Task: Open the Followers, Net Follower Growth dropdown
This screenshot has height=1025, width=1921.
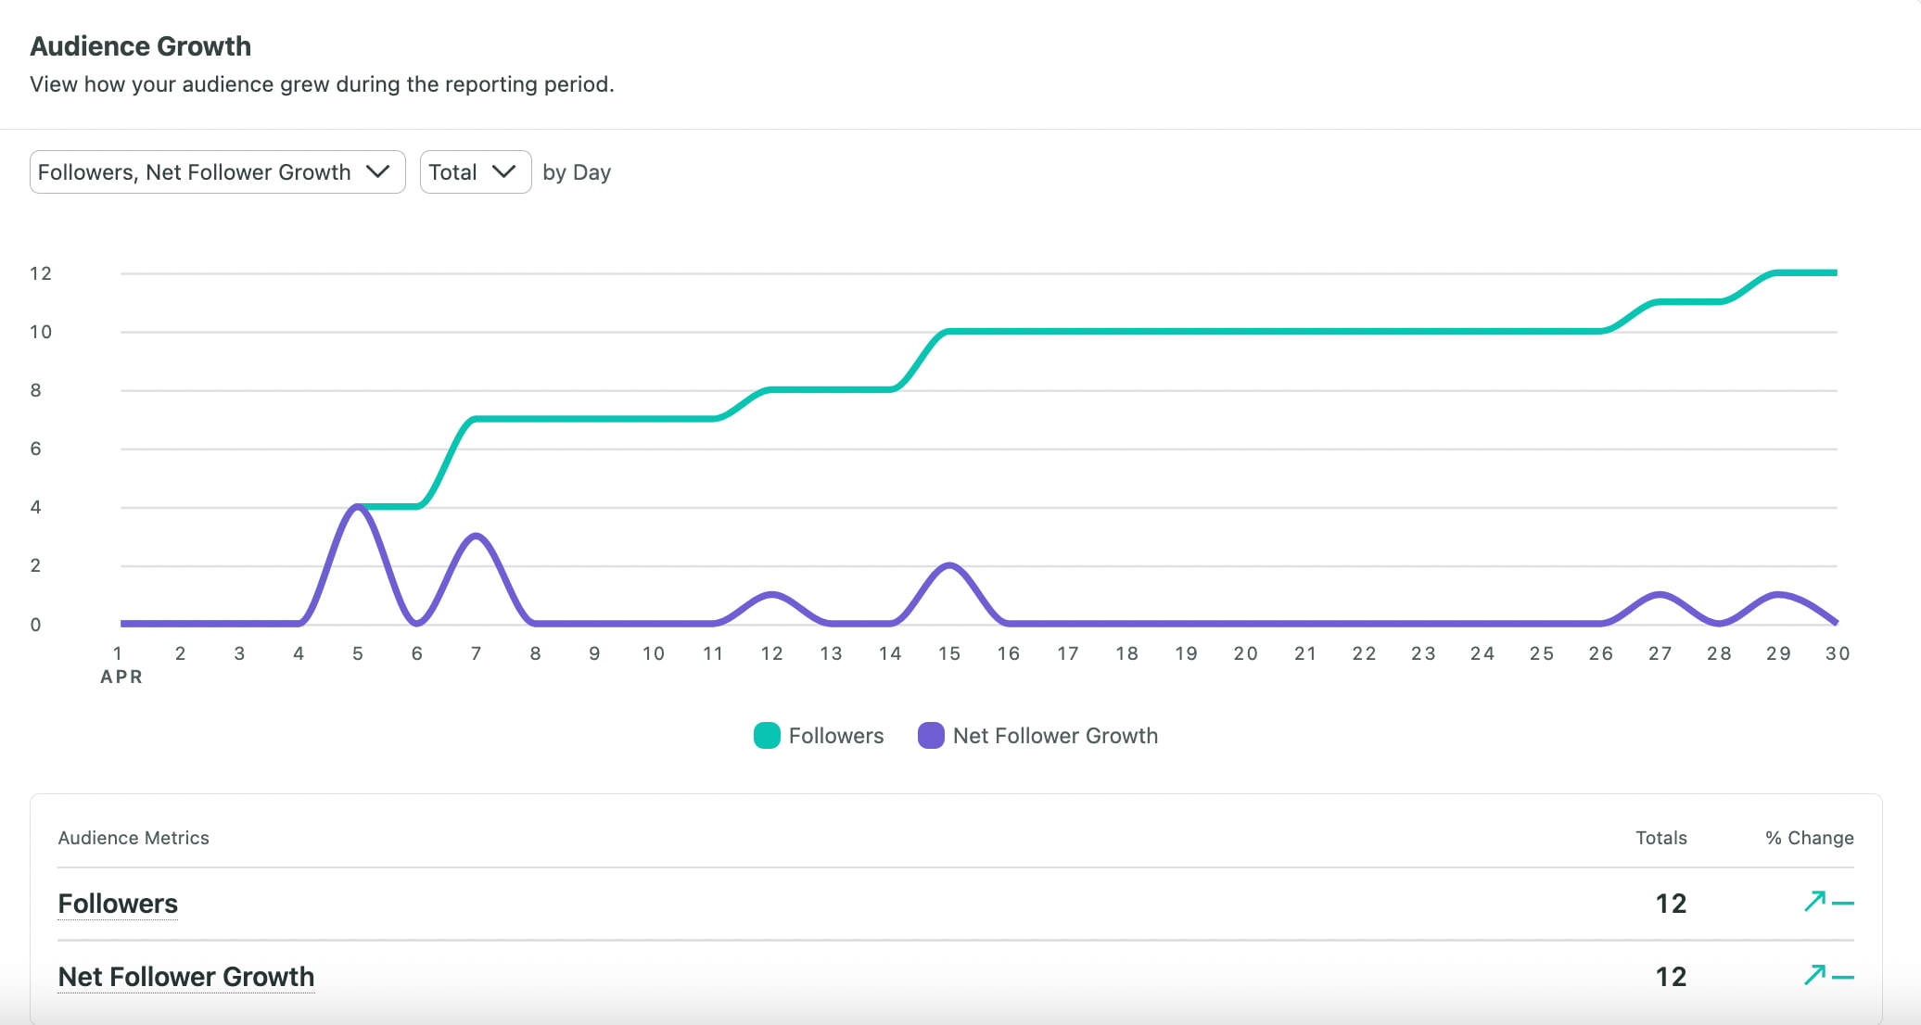Action: pos(217,171)
